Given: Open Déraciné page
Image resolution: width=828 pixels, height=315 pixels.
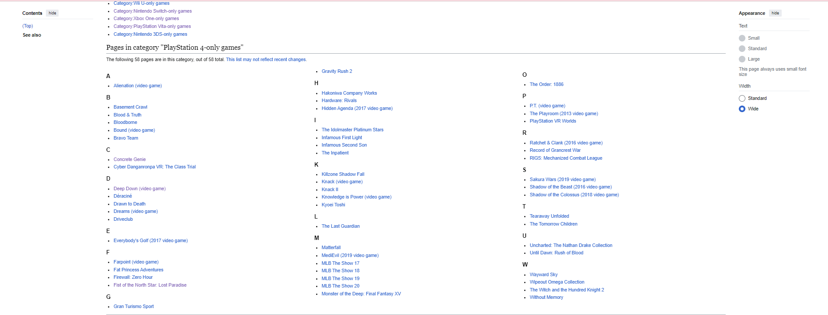Looking at the screenshot, I should tap(123, 196).
